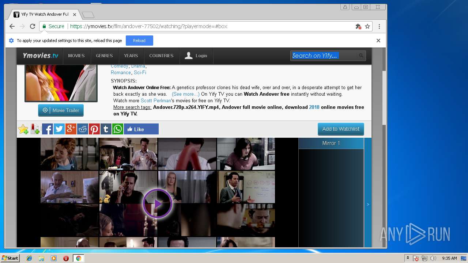The height and width of the screenshot is (263, 468).
Task: Close the Yify TV browser tab
Action: coord(75,15)
